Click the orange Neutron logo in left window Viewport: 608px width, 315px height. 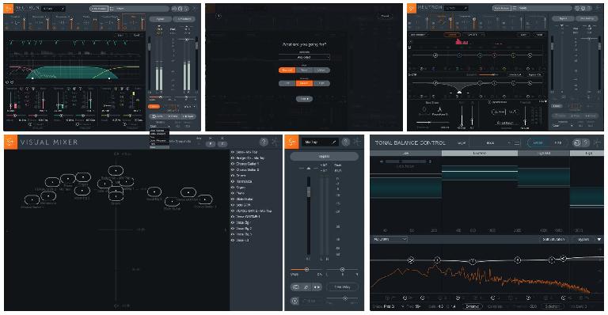(8, 8)
